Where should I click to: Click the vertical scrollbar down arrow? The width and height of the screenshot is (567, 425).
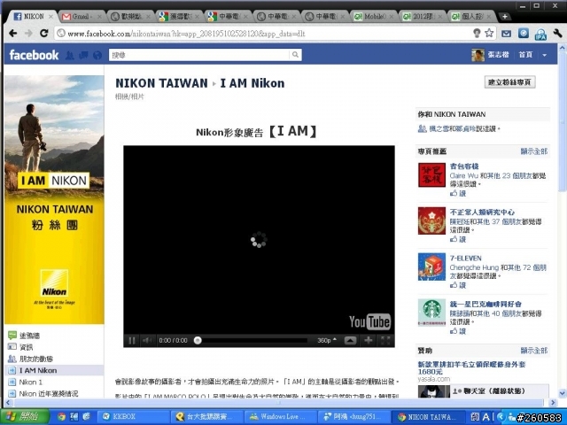tap(563, 393)
